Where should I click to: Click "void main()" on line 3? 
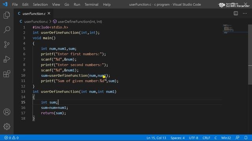[44, 38]
